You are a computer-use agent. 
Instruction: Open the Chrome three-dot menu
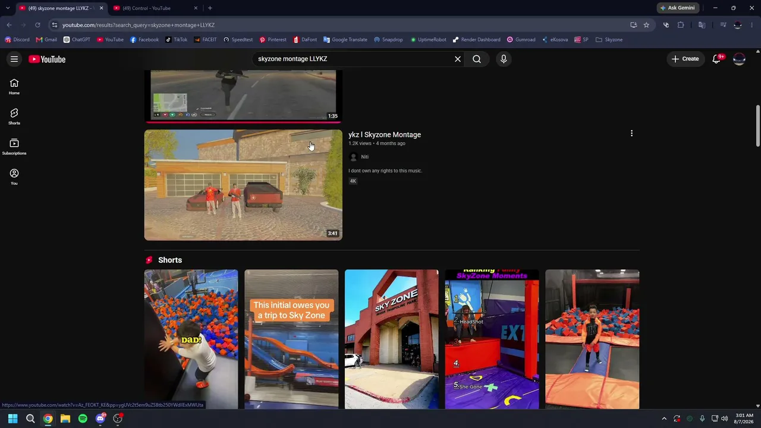[x=753, y=25]
